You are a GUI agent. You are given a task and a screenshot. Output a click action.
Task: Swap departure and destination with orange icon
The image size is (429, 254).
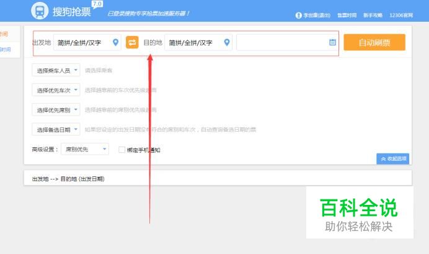132,42
